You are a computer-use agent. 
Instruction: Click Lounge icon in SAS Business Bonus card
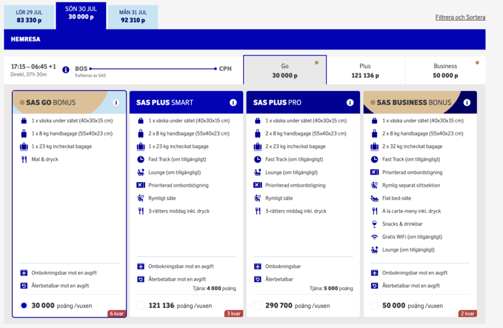tap(374, 250)
